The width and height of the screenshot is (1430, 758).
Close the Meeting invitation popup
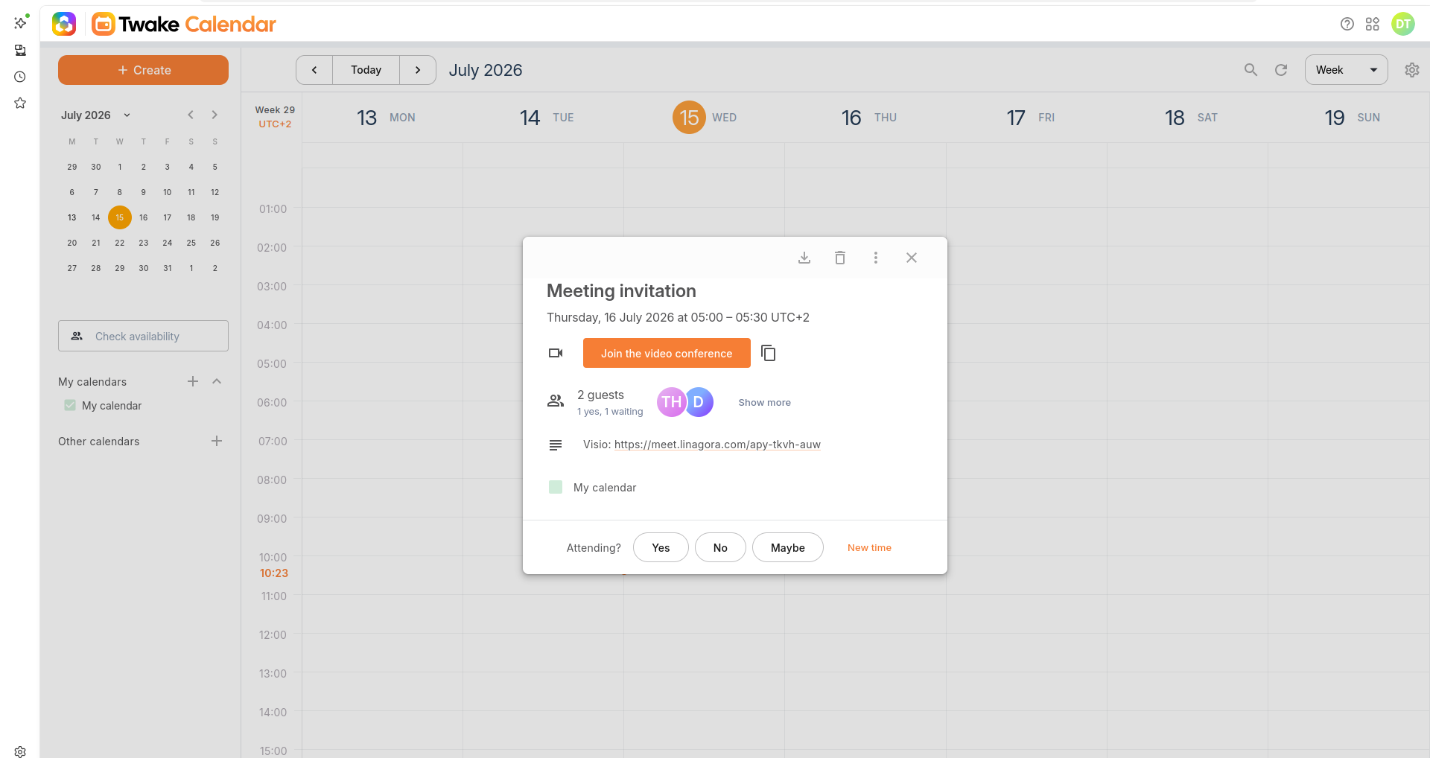pyautogui.click(x=912, y=258)
